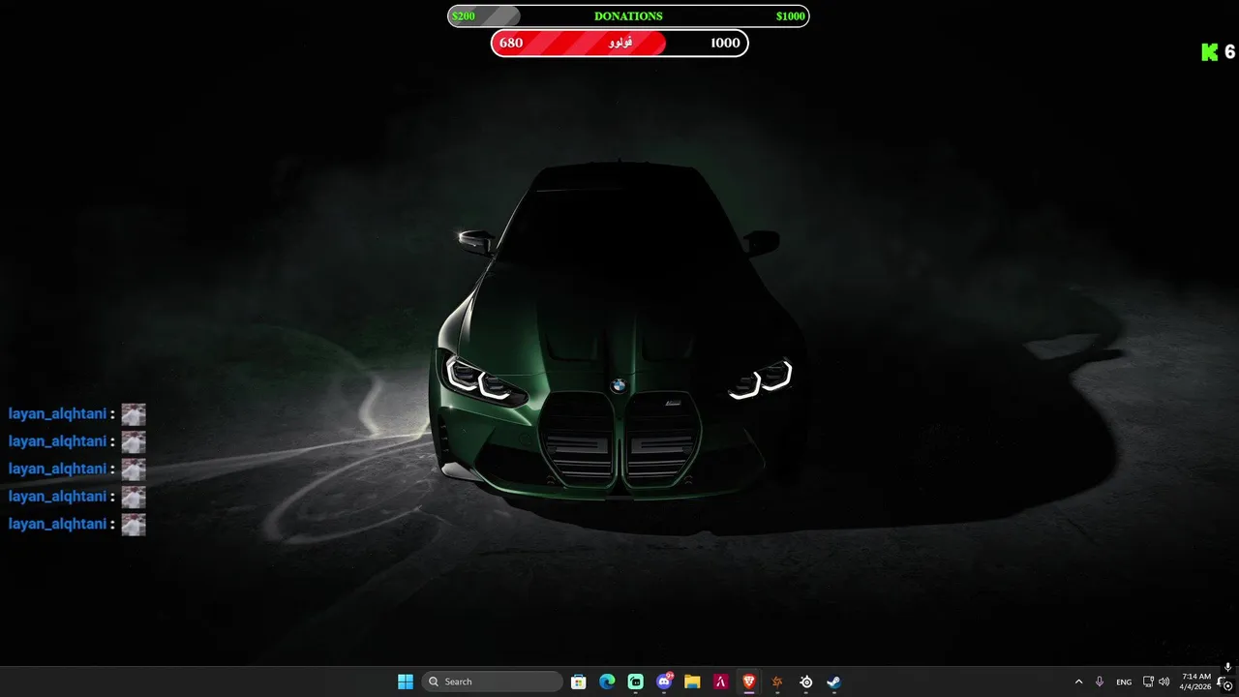The image size is (1239, 697).
Task: Open SteelSeries GG from the taskbar
Action: click(x=805, y=682)
